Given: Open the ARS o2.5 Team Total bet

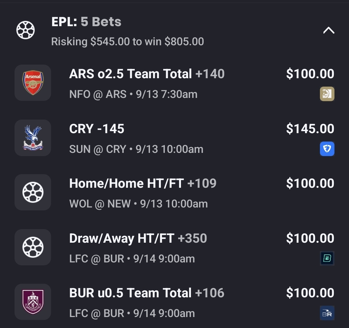Looking at the screenshot, I should click(147, 74).
